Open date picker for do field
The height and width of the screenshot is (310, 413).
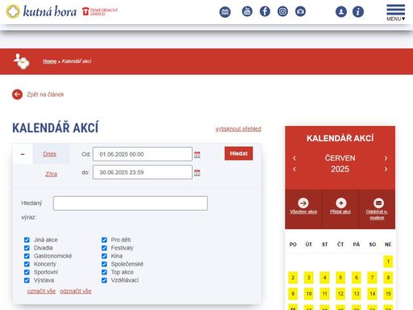click(x=197, y=173)
